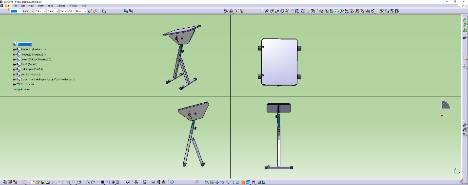Click the rectangular table top in top view
Screen dimensions: 468x185
279,62
